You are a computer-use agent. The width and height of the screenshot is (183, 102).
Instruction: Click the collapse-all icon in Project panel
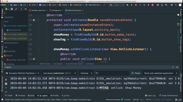coord(16,9)
